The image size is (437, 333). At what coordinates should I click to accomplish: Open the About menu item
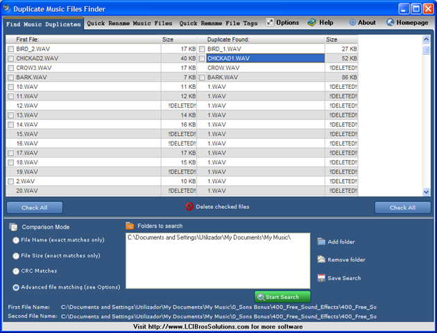[362, 22]
